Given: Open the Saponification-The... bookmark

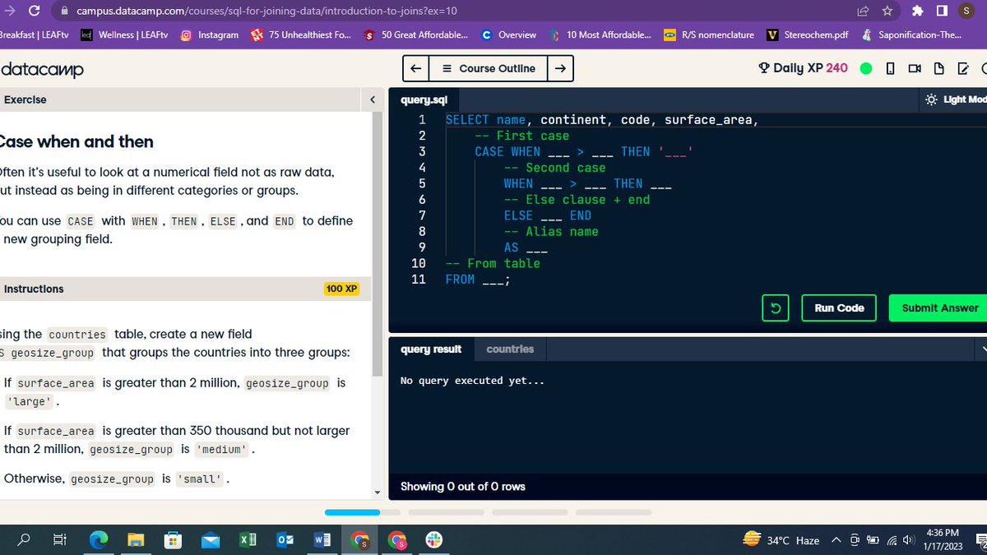Looking at the screenshot, I should tap(911, 35).
